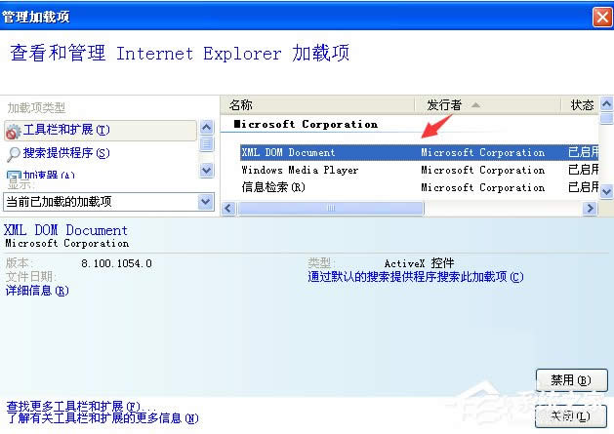The width and height of the screenshot is (614, 434).
Task: Select the 信息检索(R) add-on row
Action: click(x=419, y=187)
